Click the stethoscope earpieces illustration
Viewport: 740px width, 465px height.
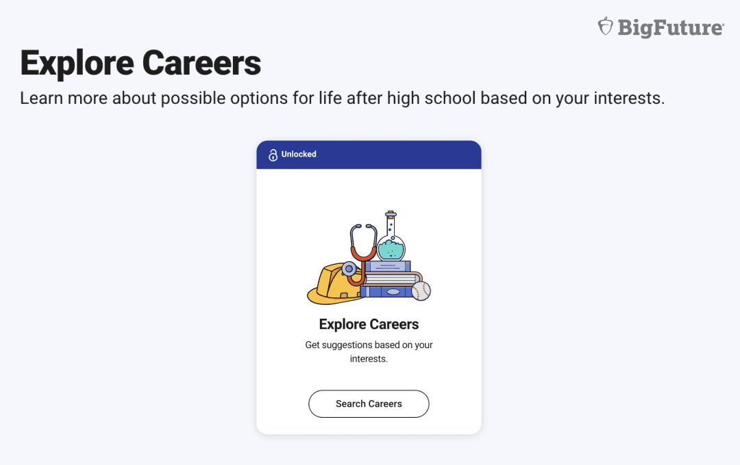pos(363,228)
